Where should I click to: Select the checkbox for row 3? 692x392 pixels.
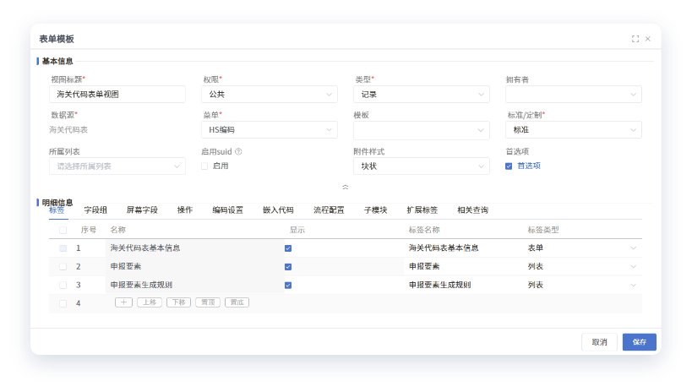point(63,286)
